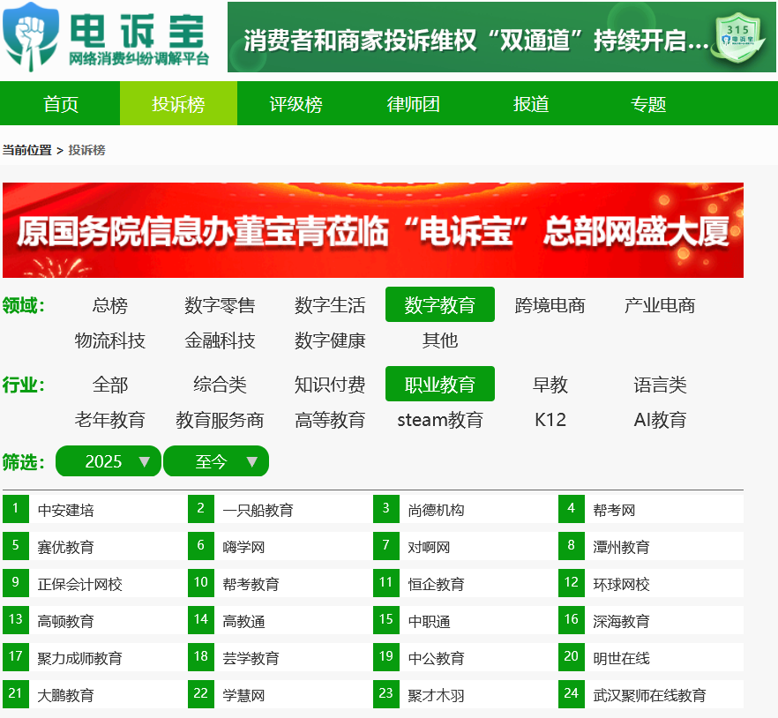Open the 至今 end-date dropdown
The height and width of the screenshot is (718, 778).
point(216,460)
